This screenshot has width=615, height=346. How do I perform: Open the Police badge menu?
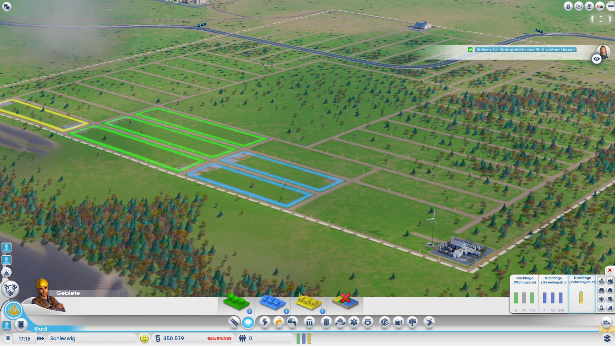(368, 322)
